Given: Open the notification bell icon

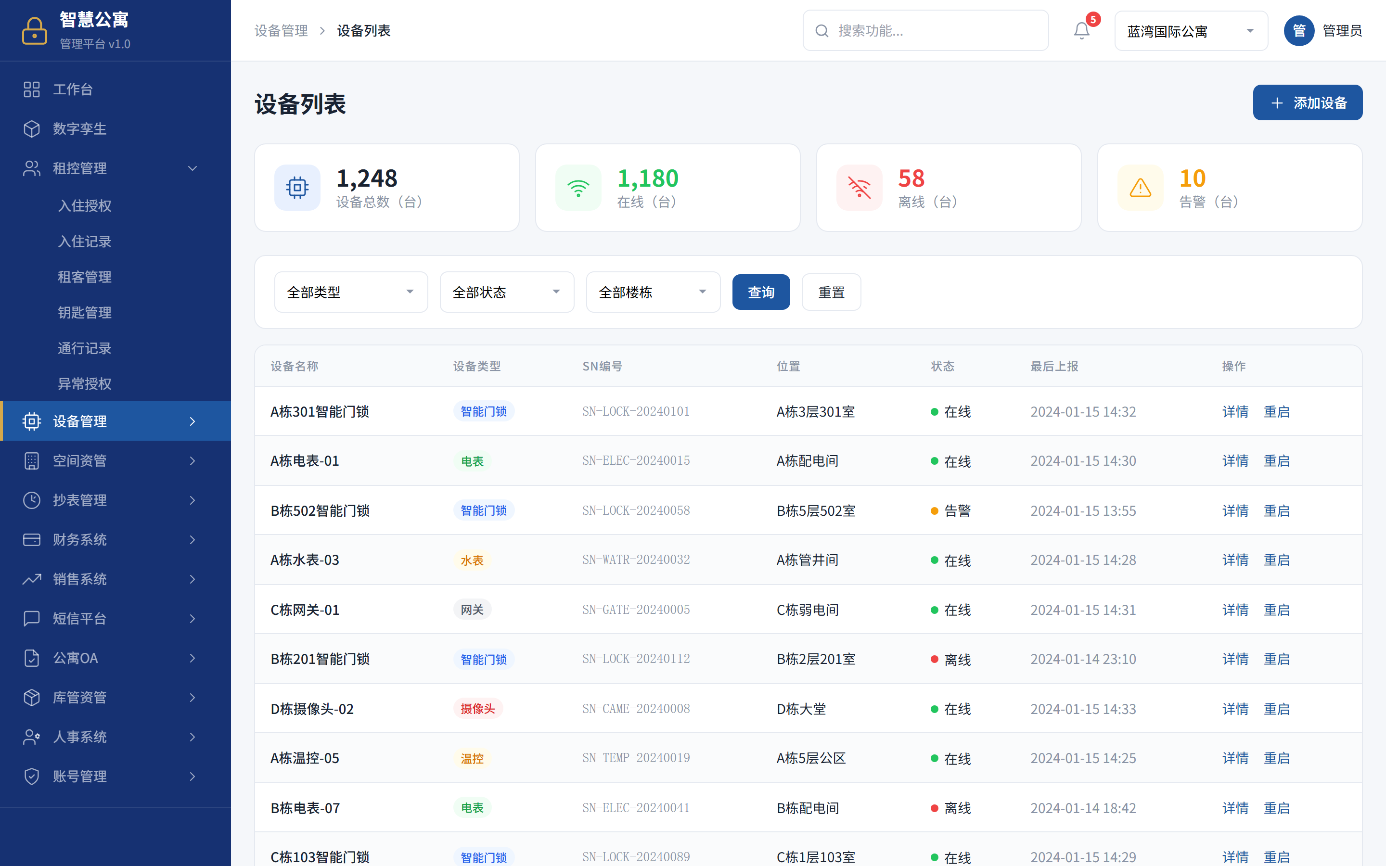Looking at the screenshot, I should pyautogui.click(x=1081, y=31).
